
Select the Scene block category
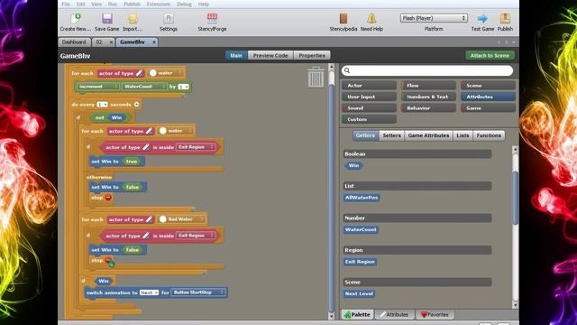point(488,85)
